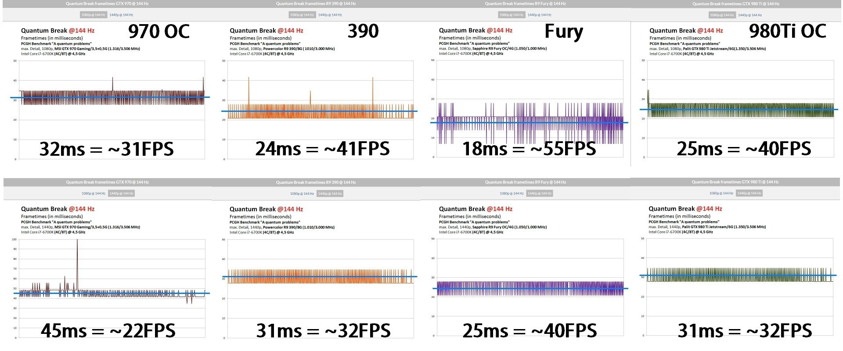Switch GTX 970 1080p panel to 1440p tab
843x351 pixels.
[x=121, y=15]
